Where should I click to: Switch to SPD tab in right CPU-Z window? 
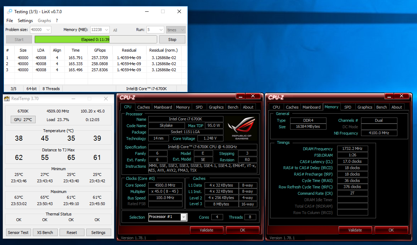pyautogui.click(x=348, y=107)
